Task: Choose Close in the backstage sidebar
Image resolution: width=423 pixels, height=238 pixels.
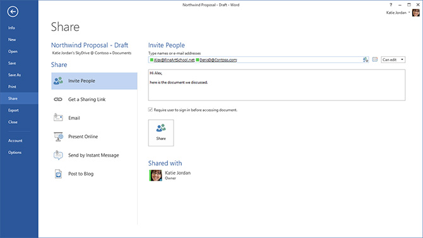Action: click(x=13, y=122)
